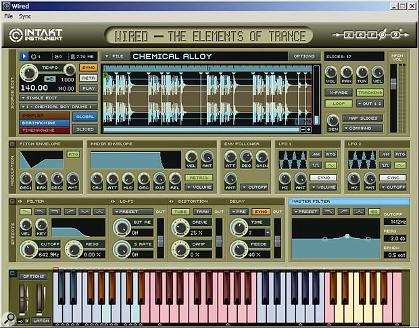Click the play arrow icon in Source Edit
The image size is (419, 328).
(24, 56)
